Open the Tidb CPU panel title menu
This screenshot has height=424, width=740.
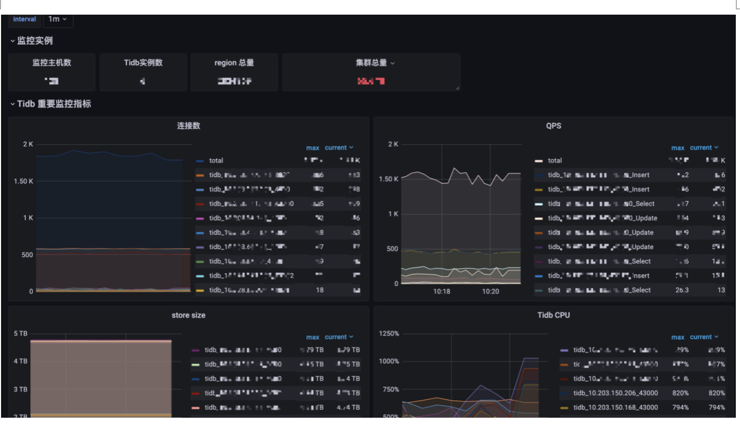click(553, 316)
